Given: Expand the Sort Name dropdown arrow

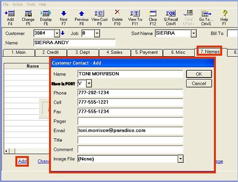Looking at the screenshot, I should point(194,33).
